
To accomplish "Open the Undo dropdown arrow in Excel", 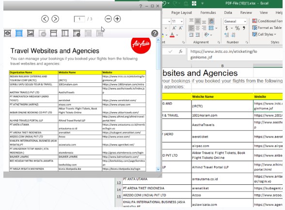I will pyautogui.click(x=169, y=3).
